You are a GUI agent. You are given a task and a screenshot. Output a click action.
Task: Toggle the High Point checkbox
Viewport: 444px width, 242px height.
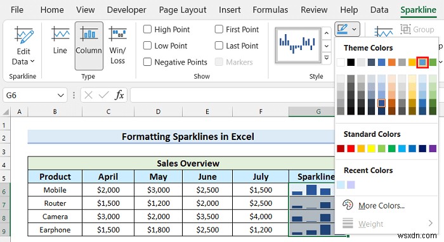tap(147, 29)
